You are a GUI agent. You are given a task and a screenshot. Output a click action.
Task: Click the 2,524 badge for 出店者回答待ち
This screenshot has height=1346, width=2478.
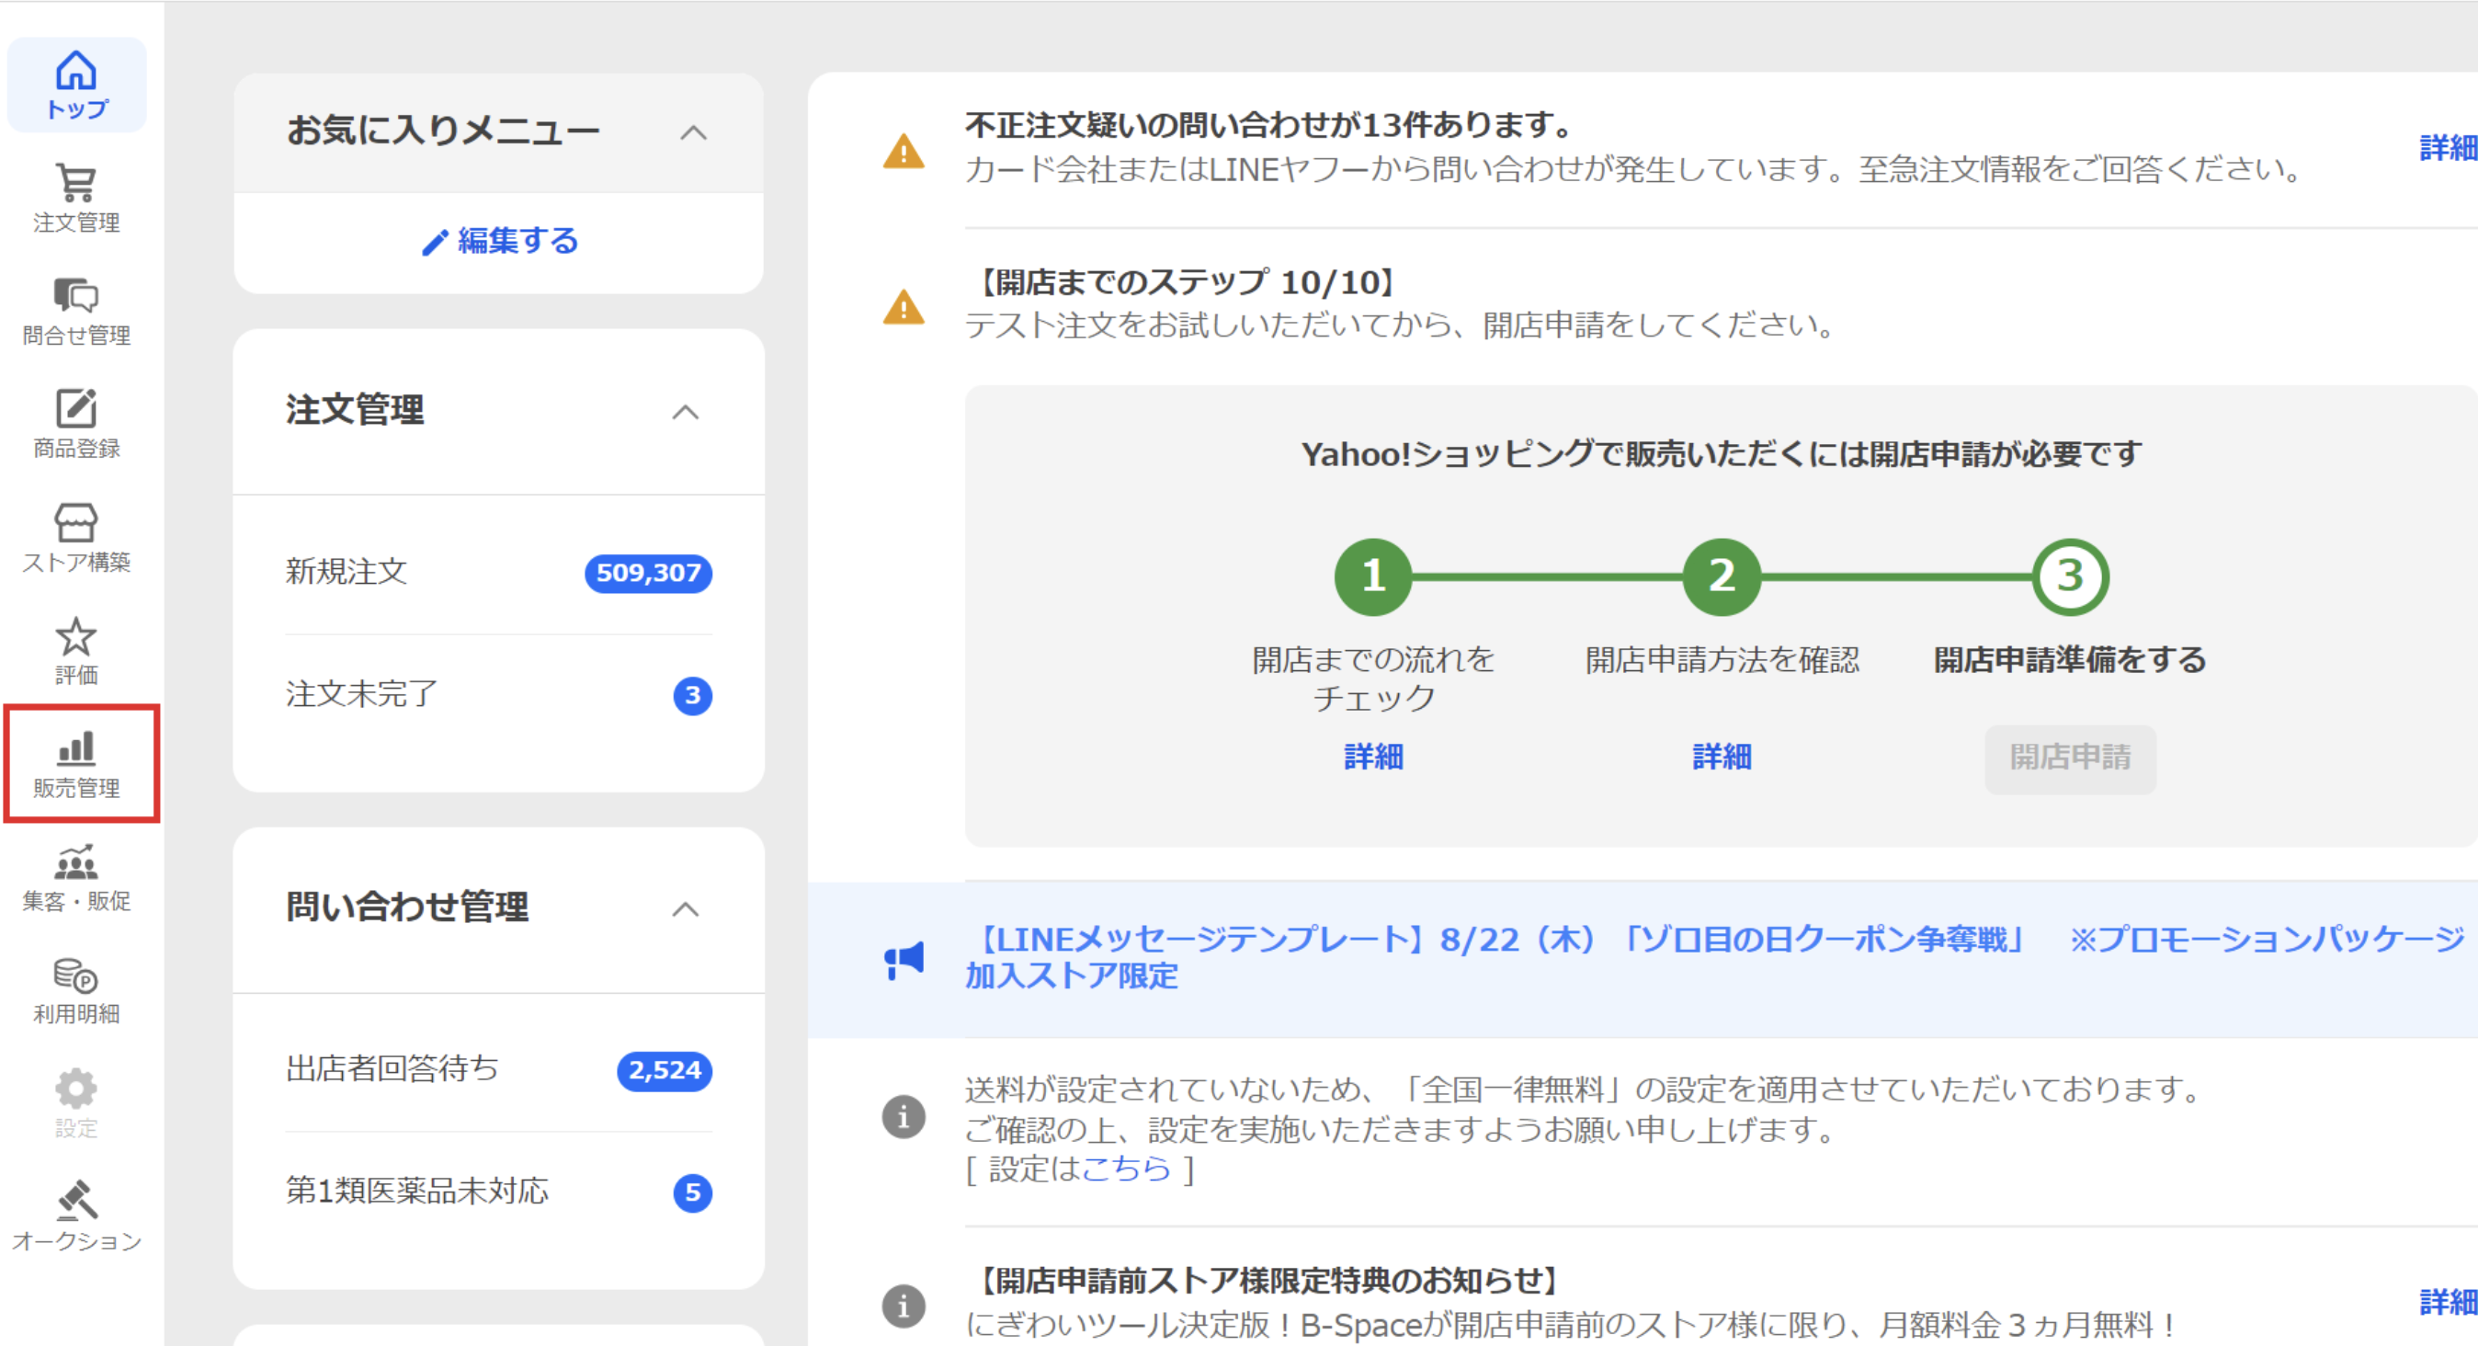[x=665, y=1071]
